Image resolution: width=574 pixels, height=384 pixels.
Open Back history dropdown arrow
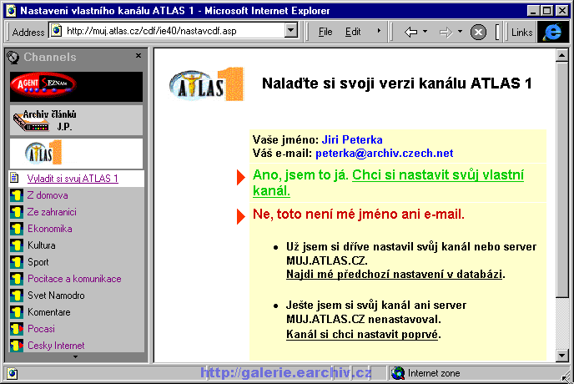click(425, 32)
